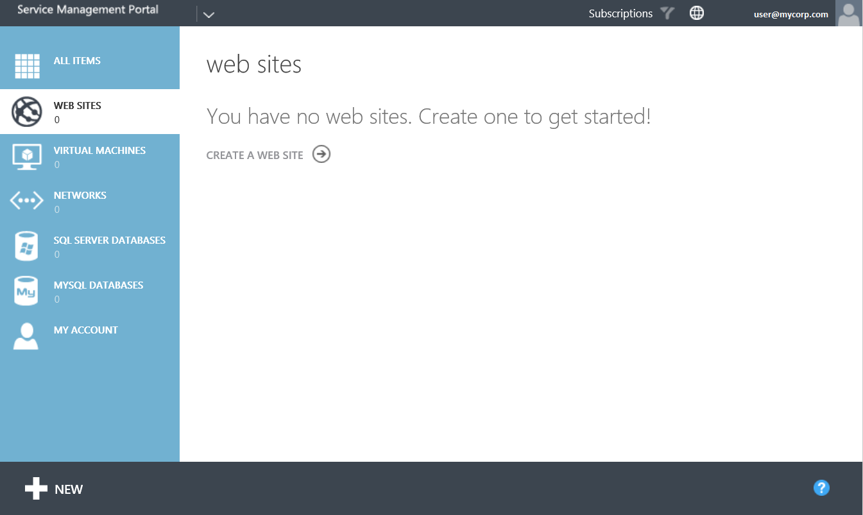Click the CREATE A WEB SITE link
The height and width of the screenshot is (515, 863).
[x=255, y=155]
